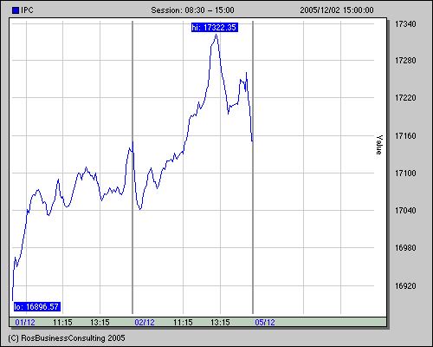Click second 11:15 time label on axis
433x347 pixels.
pos(183,323)
